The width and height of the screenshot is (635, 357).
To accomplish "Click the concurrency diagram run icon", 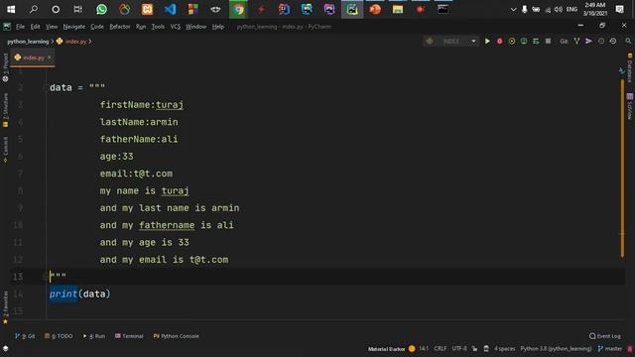I will coord(536,41).
